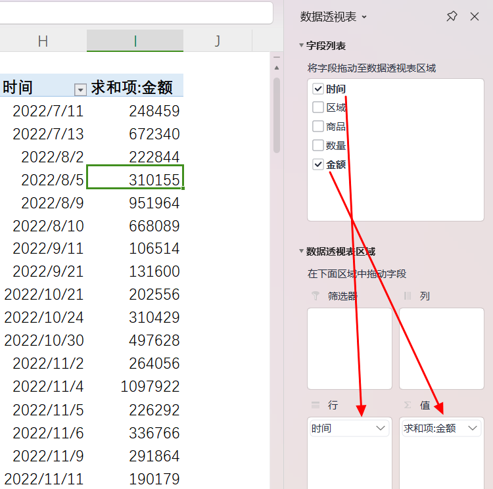
Task: Click inside the formula bar input
Action: tap(136, 13)
